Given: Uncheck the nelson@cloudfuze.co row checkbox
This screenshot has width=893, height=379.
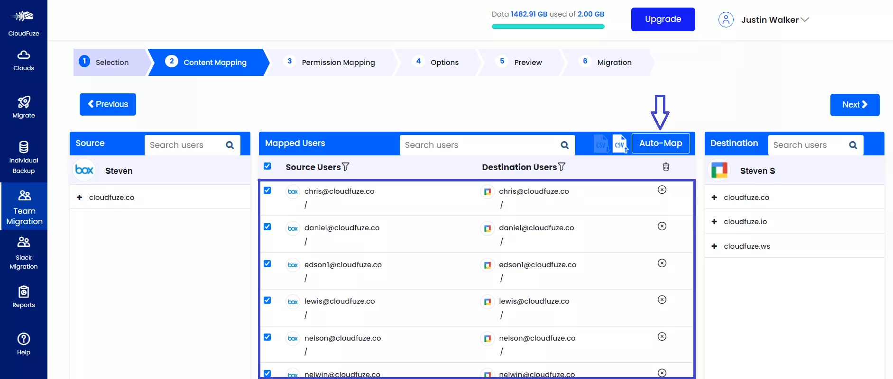Looking at the screenshot, I should point(267,337).
